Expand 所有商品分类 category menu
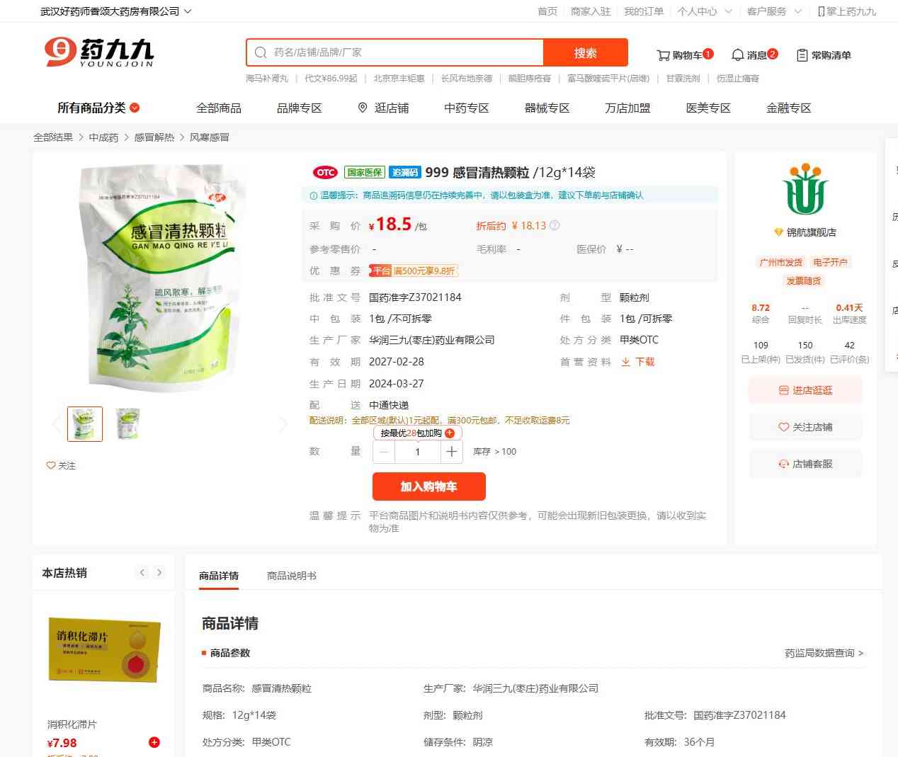Image resolution: width=898 pixels, height=757 pixels. point(98,108)
